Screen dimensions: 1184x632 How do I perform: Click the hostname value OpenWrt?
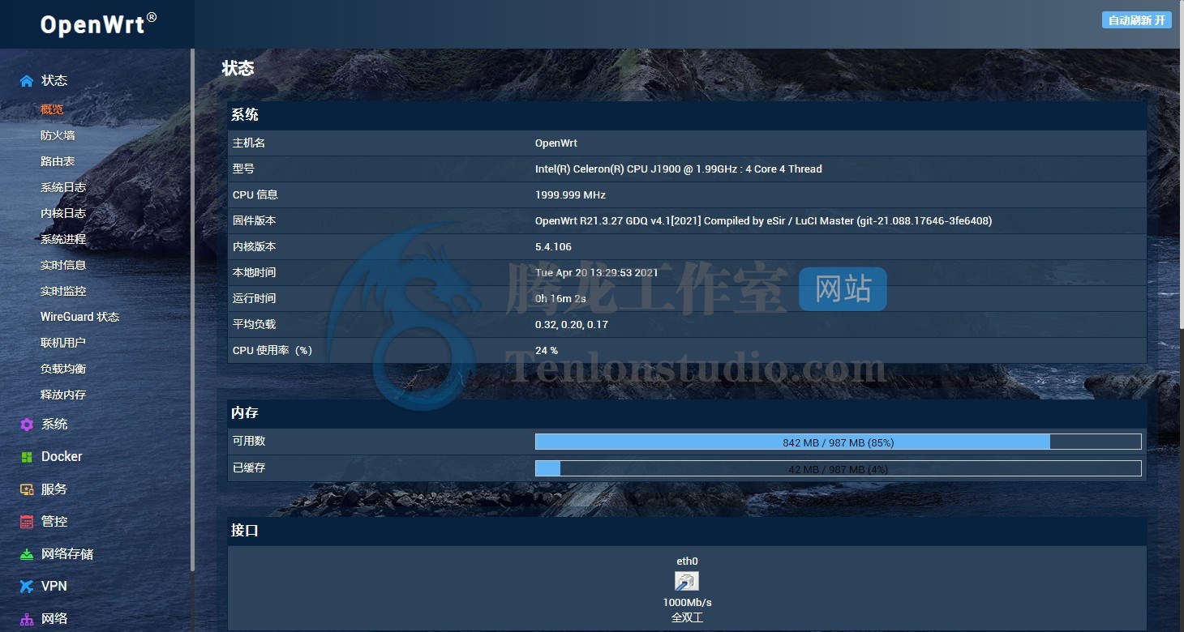(x=556, y=143)
